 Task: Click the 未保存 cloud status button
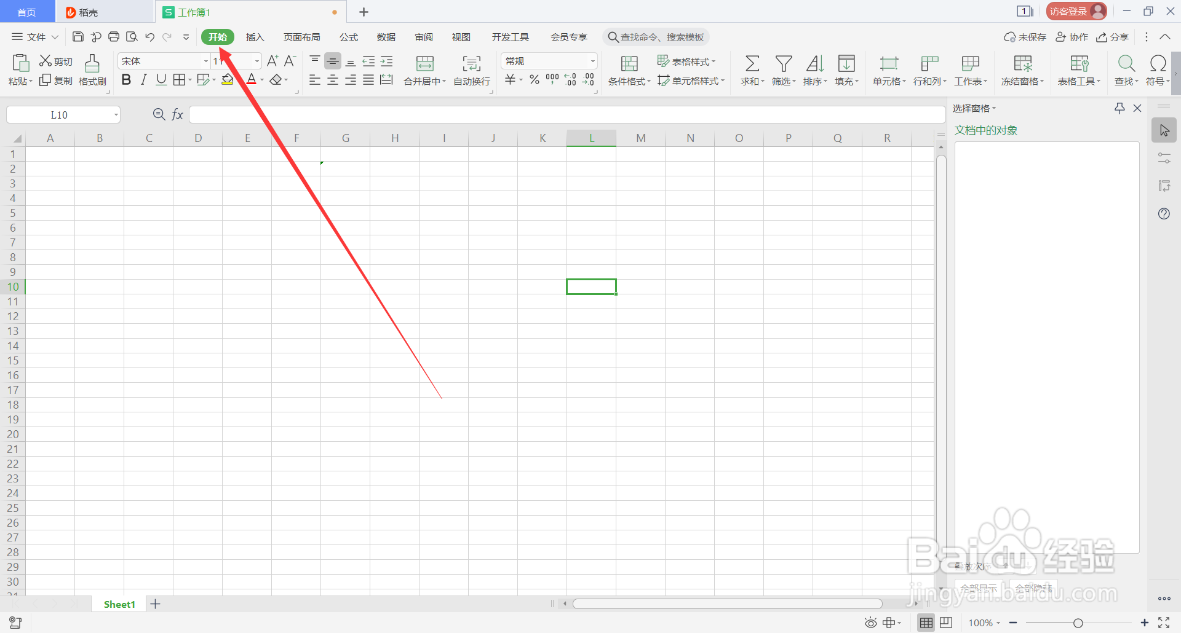1025,37
